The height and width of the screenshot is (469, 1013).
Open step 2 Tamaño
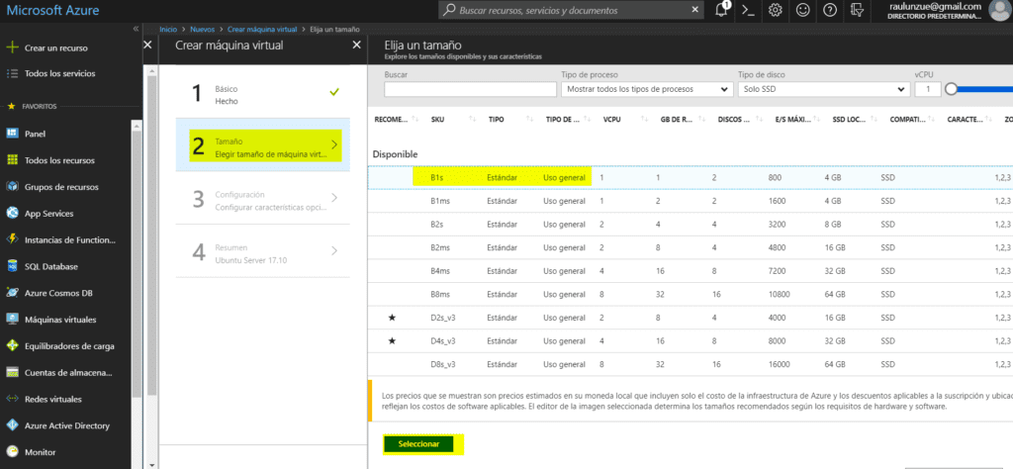click(x=263, y=146)
